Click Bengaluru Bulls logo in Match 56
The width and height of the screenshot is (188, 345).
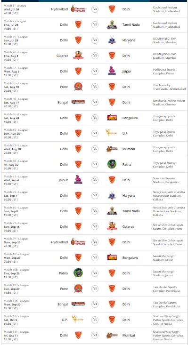tap(112, 118)
